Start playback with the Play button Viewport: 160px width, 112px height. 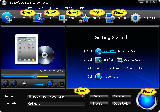point(6,84)
